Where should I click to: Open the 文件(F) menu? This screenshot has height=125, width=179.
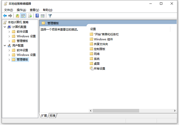pos(8,10)
